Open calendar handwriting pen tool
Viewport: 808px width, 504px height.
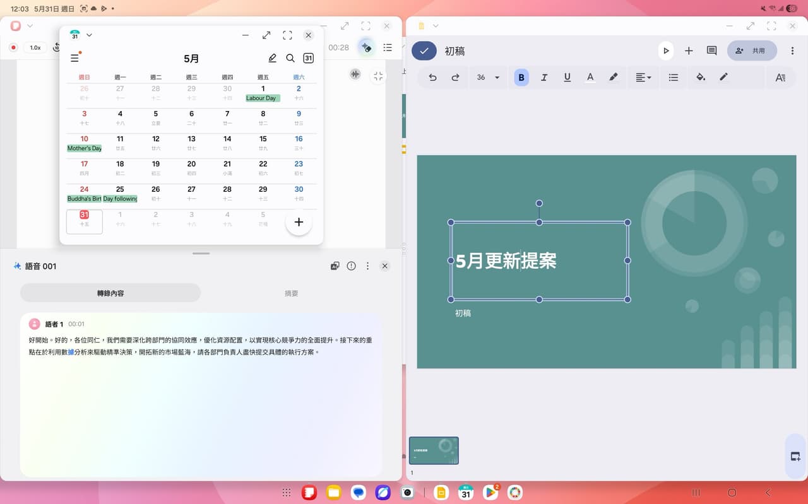(x=272, y=58)
